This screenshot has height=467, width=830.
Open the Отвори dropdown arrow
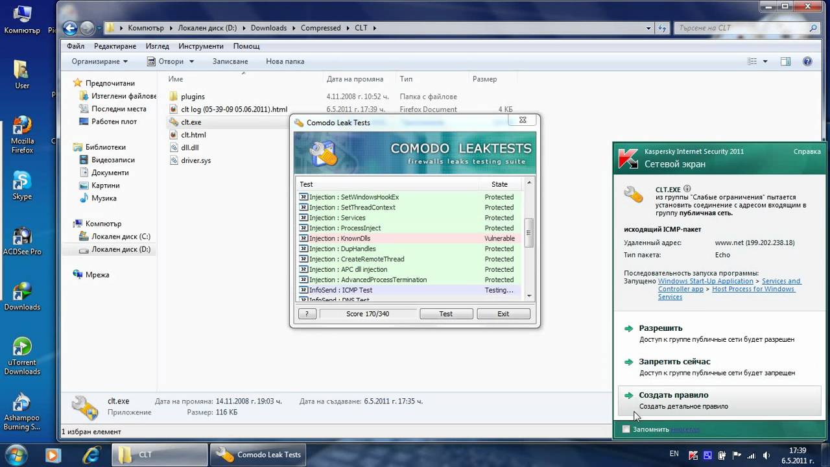pos(191,61)
